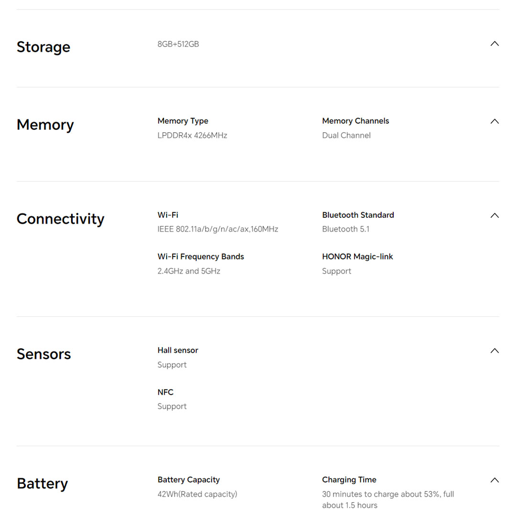
Task: Collapse the Connectivity section chevron
Action: [x=494, y=215]
